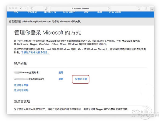Open the Share menu in Safari toolbar
Viewport: 161px width, 122px height.
tap(139, 8)
